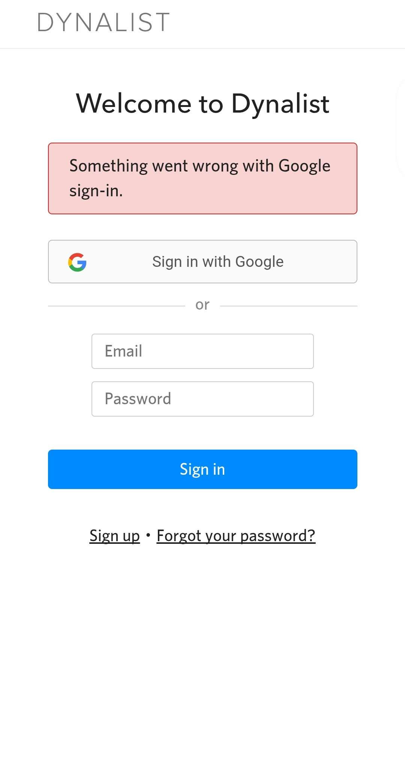Click the "or" divider text

pos(202,305)
